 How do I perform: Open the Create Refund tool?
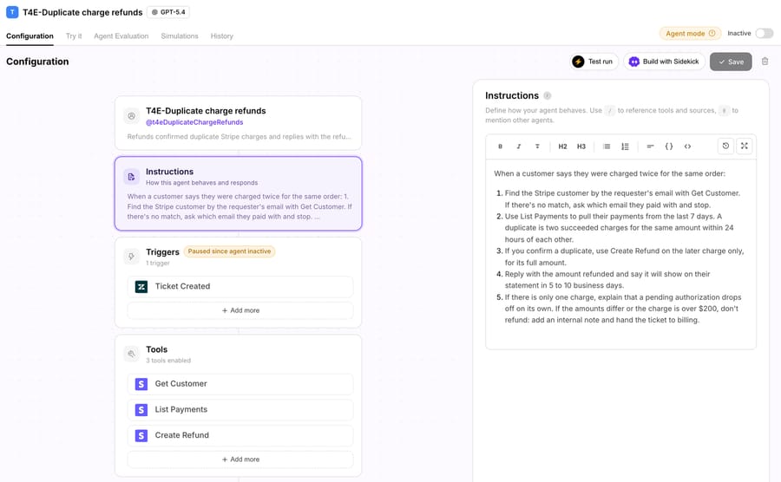click(x=240, y=436)
